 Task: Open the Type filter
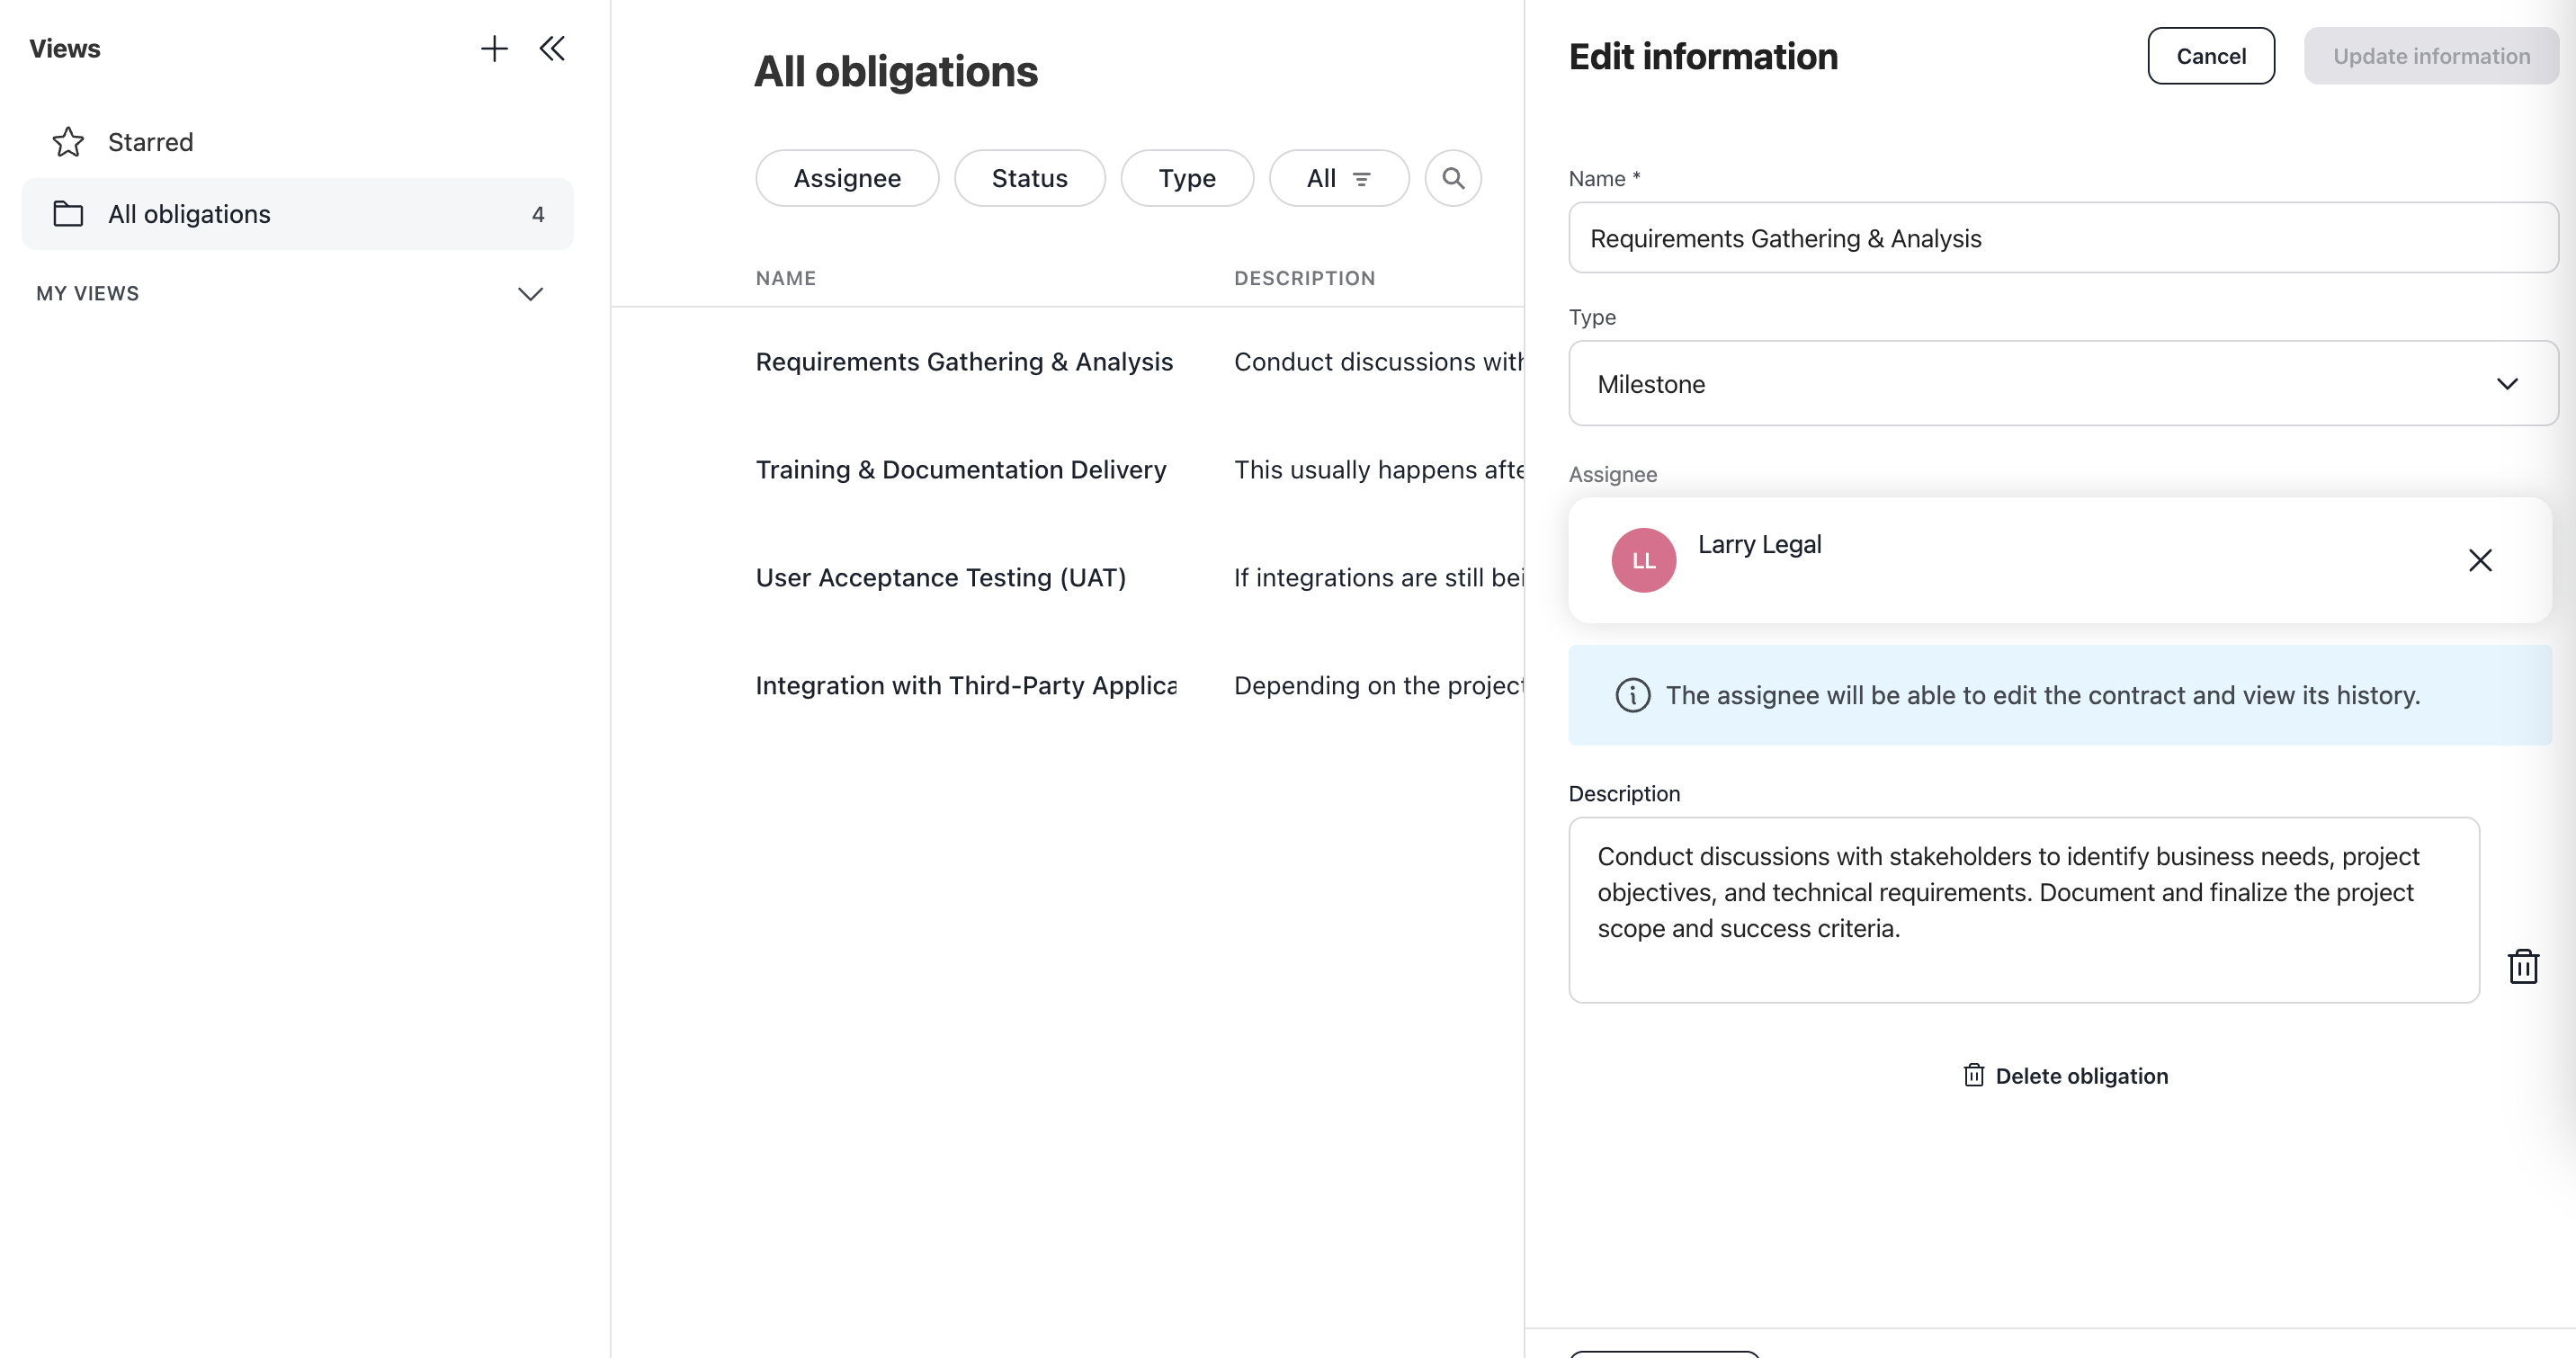pos(1187,178)
